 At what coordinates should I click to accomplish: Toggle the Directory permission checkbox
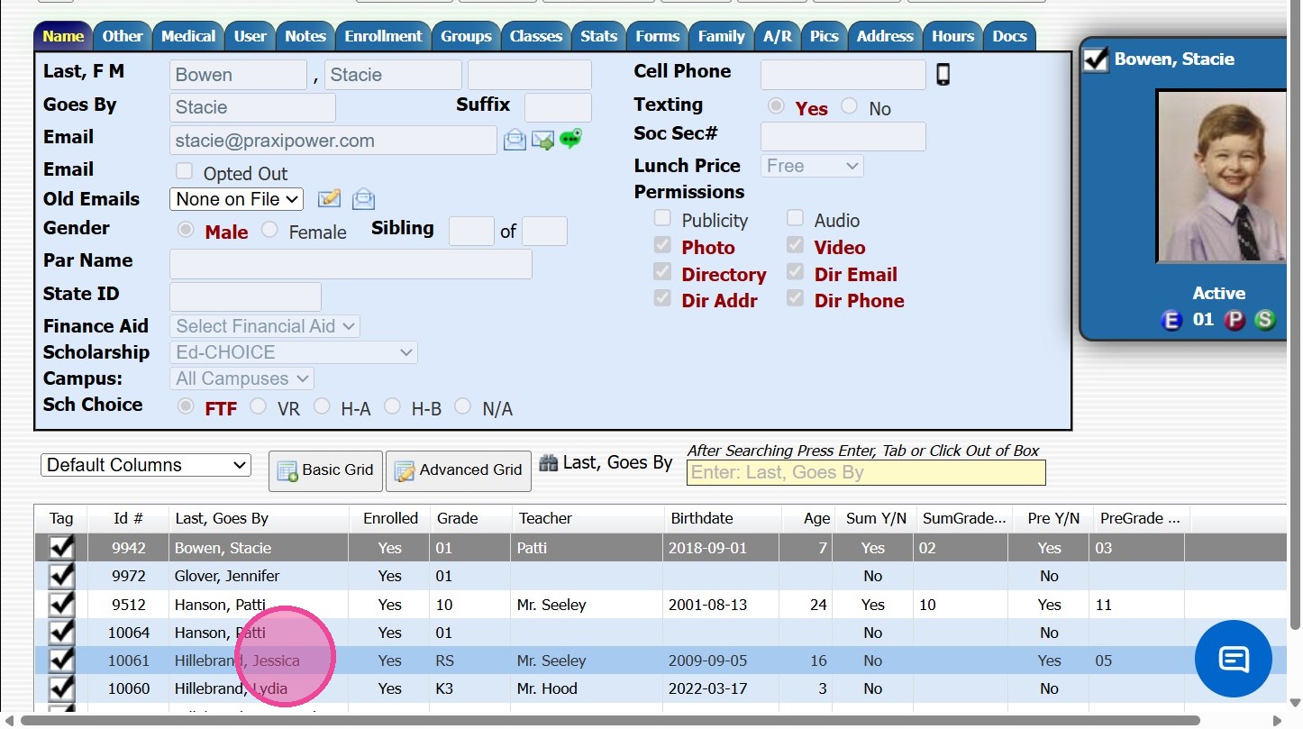click(x=662, y=272)
